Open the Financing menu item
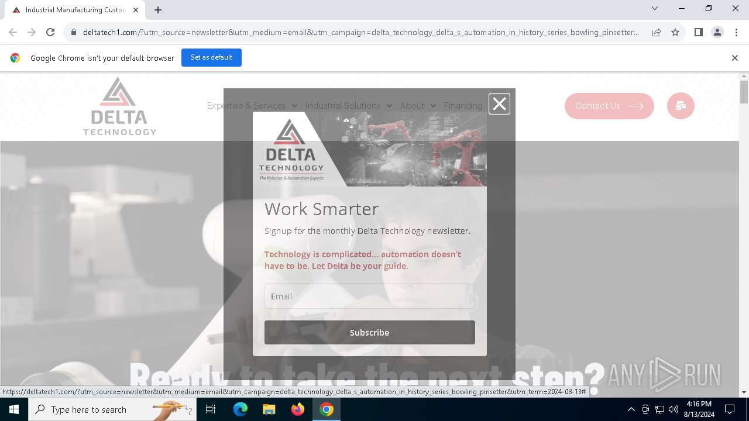This screenshot has width=749, height=421. click(463, 106)
